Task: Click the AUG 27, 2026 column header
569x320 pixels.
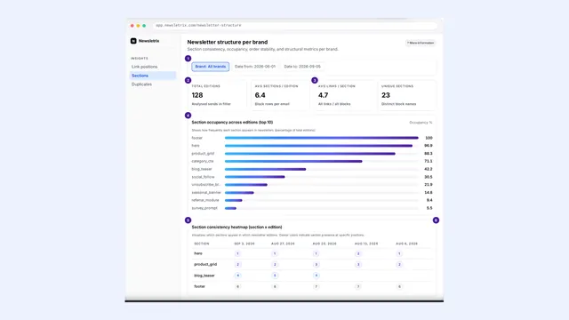Action: (x=283, y=244)
